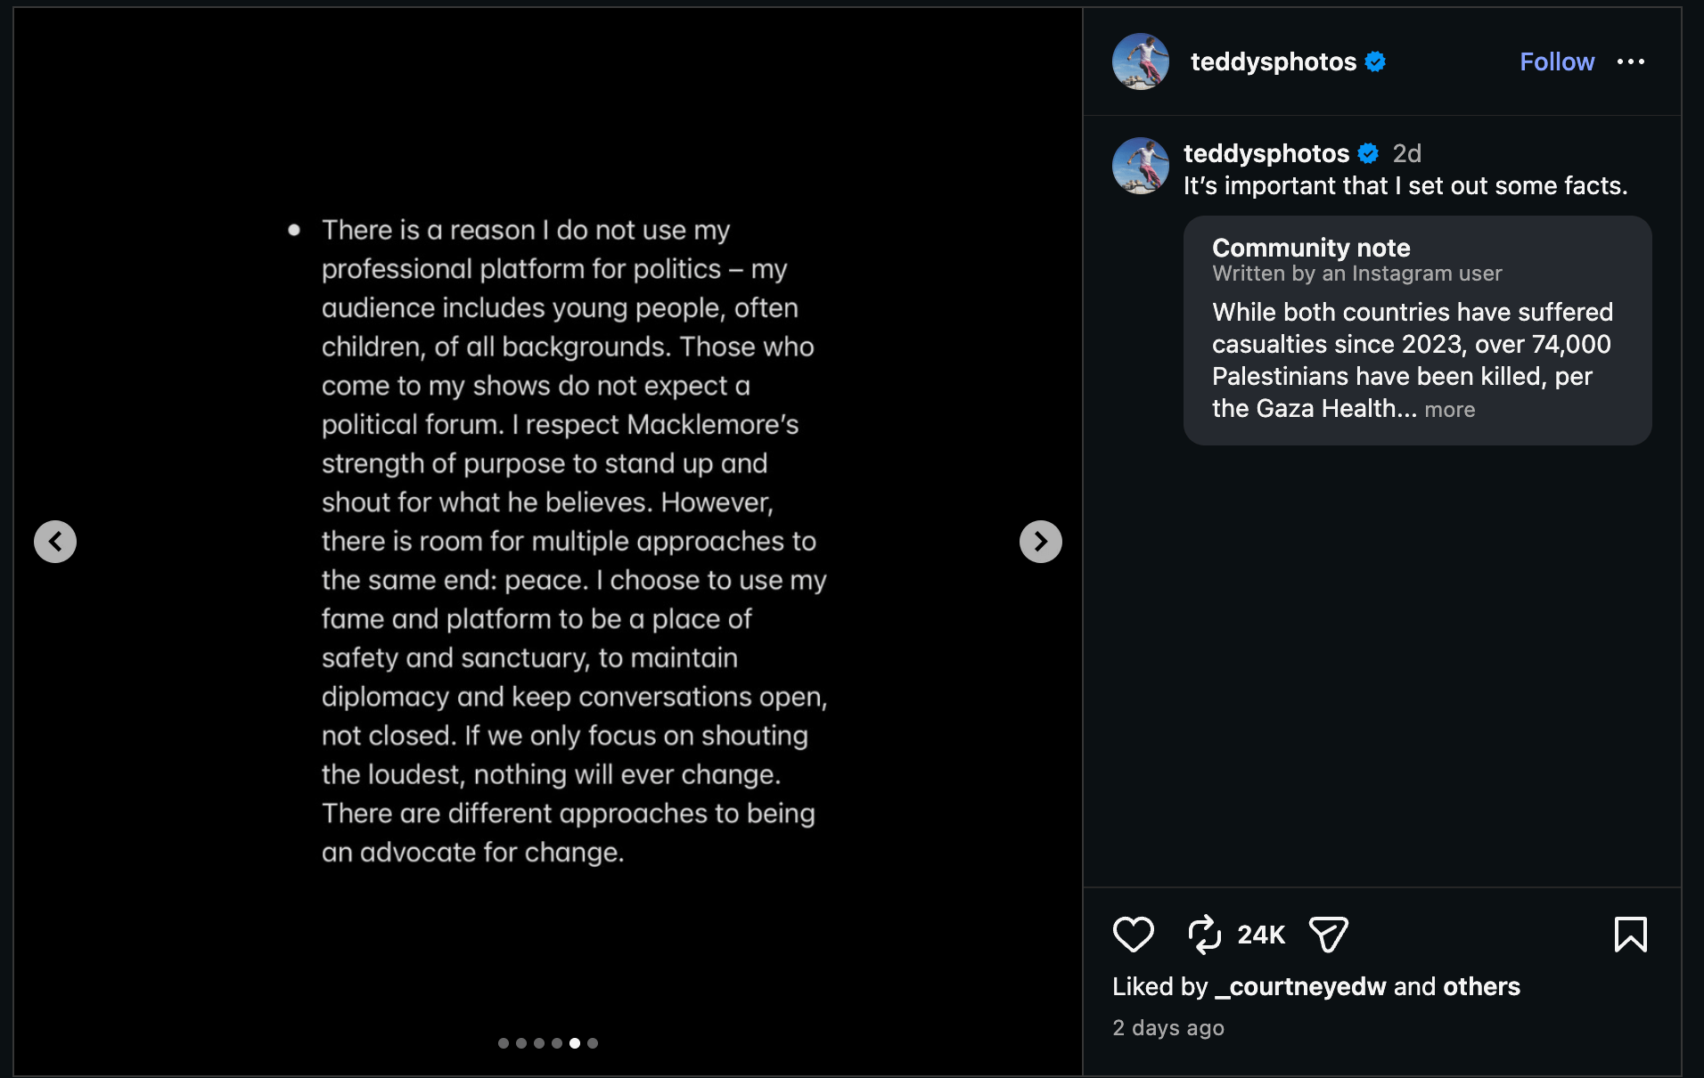Click verified badge next to header teddysphotos
Screen dimensions: 1704x1078
coord(1375,61)
